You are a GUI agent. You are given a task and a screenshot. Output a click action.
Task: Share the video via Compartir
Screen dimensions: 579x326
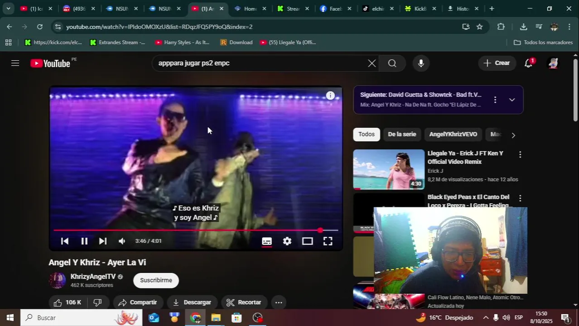138,302
